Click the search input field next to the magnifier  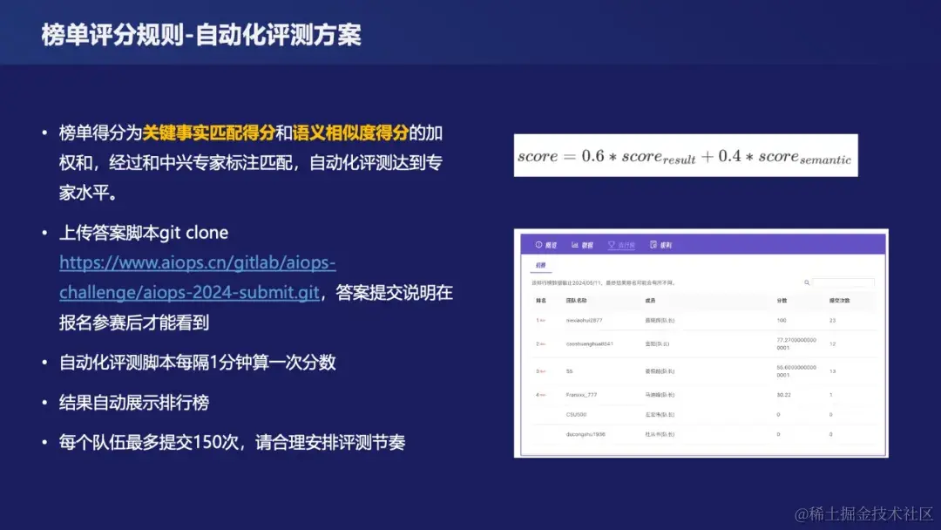[x=844, y=282]
